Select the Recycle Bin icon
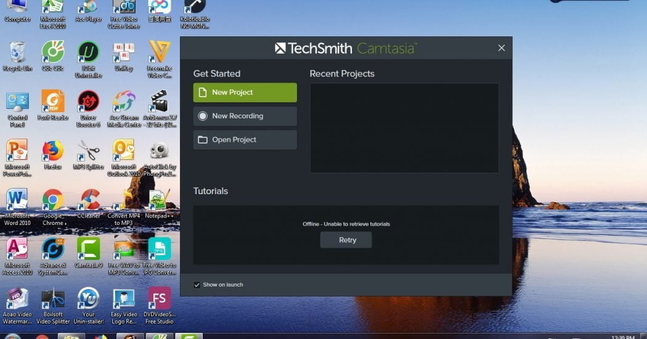 [17, 56]
